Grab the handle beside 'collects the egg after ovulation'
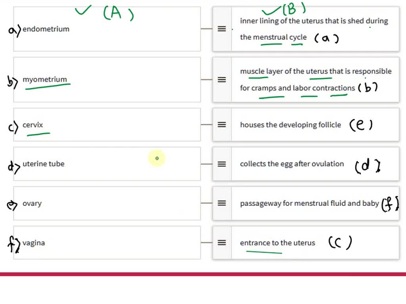406x304 pixels. [x=222, y=164]
